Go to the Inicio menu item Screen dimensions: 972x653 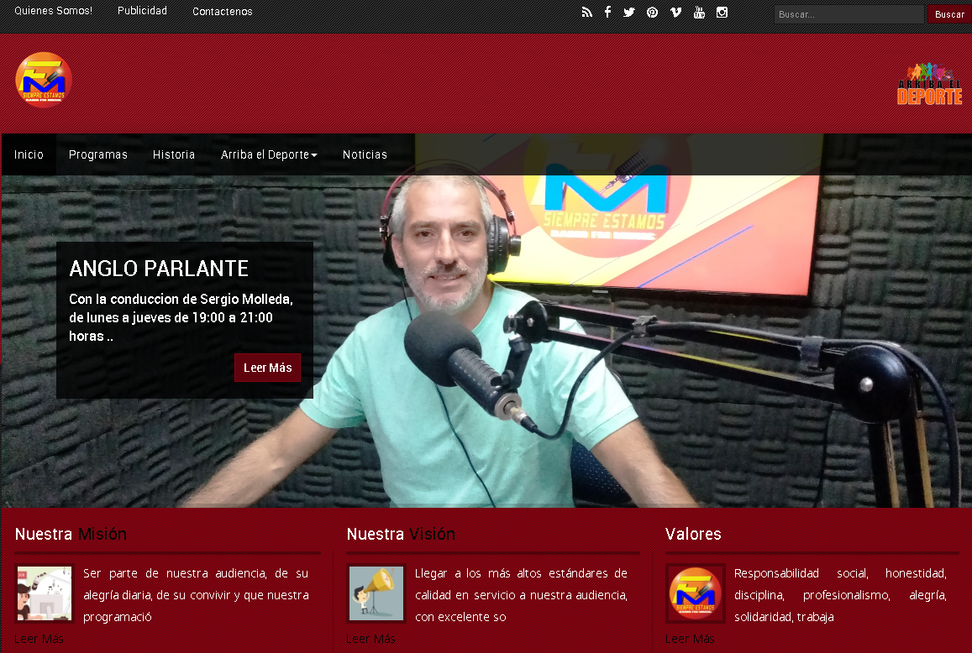pos(29,155)
